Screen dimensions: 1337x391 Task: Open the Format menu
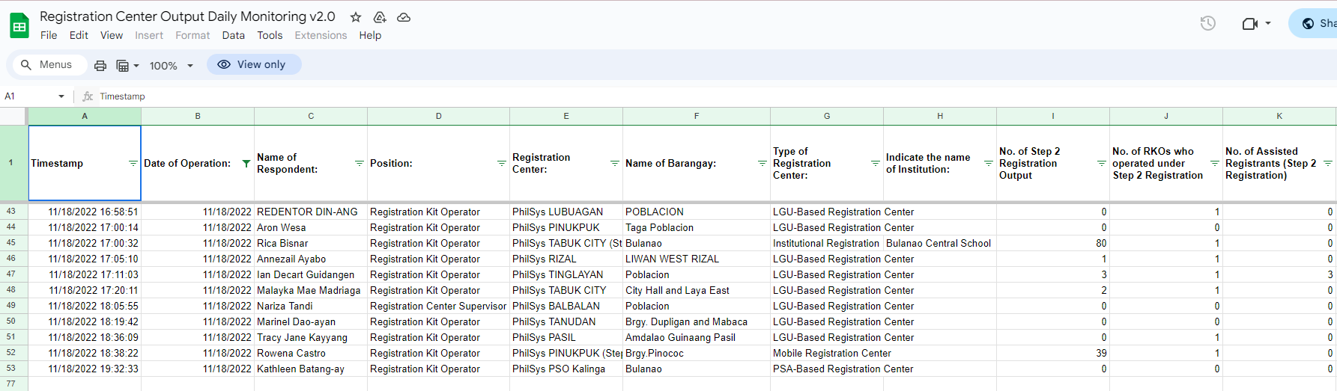tap(192, 35)
